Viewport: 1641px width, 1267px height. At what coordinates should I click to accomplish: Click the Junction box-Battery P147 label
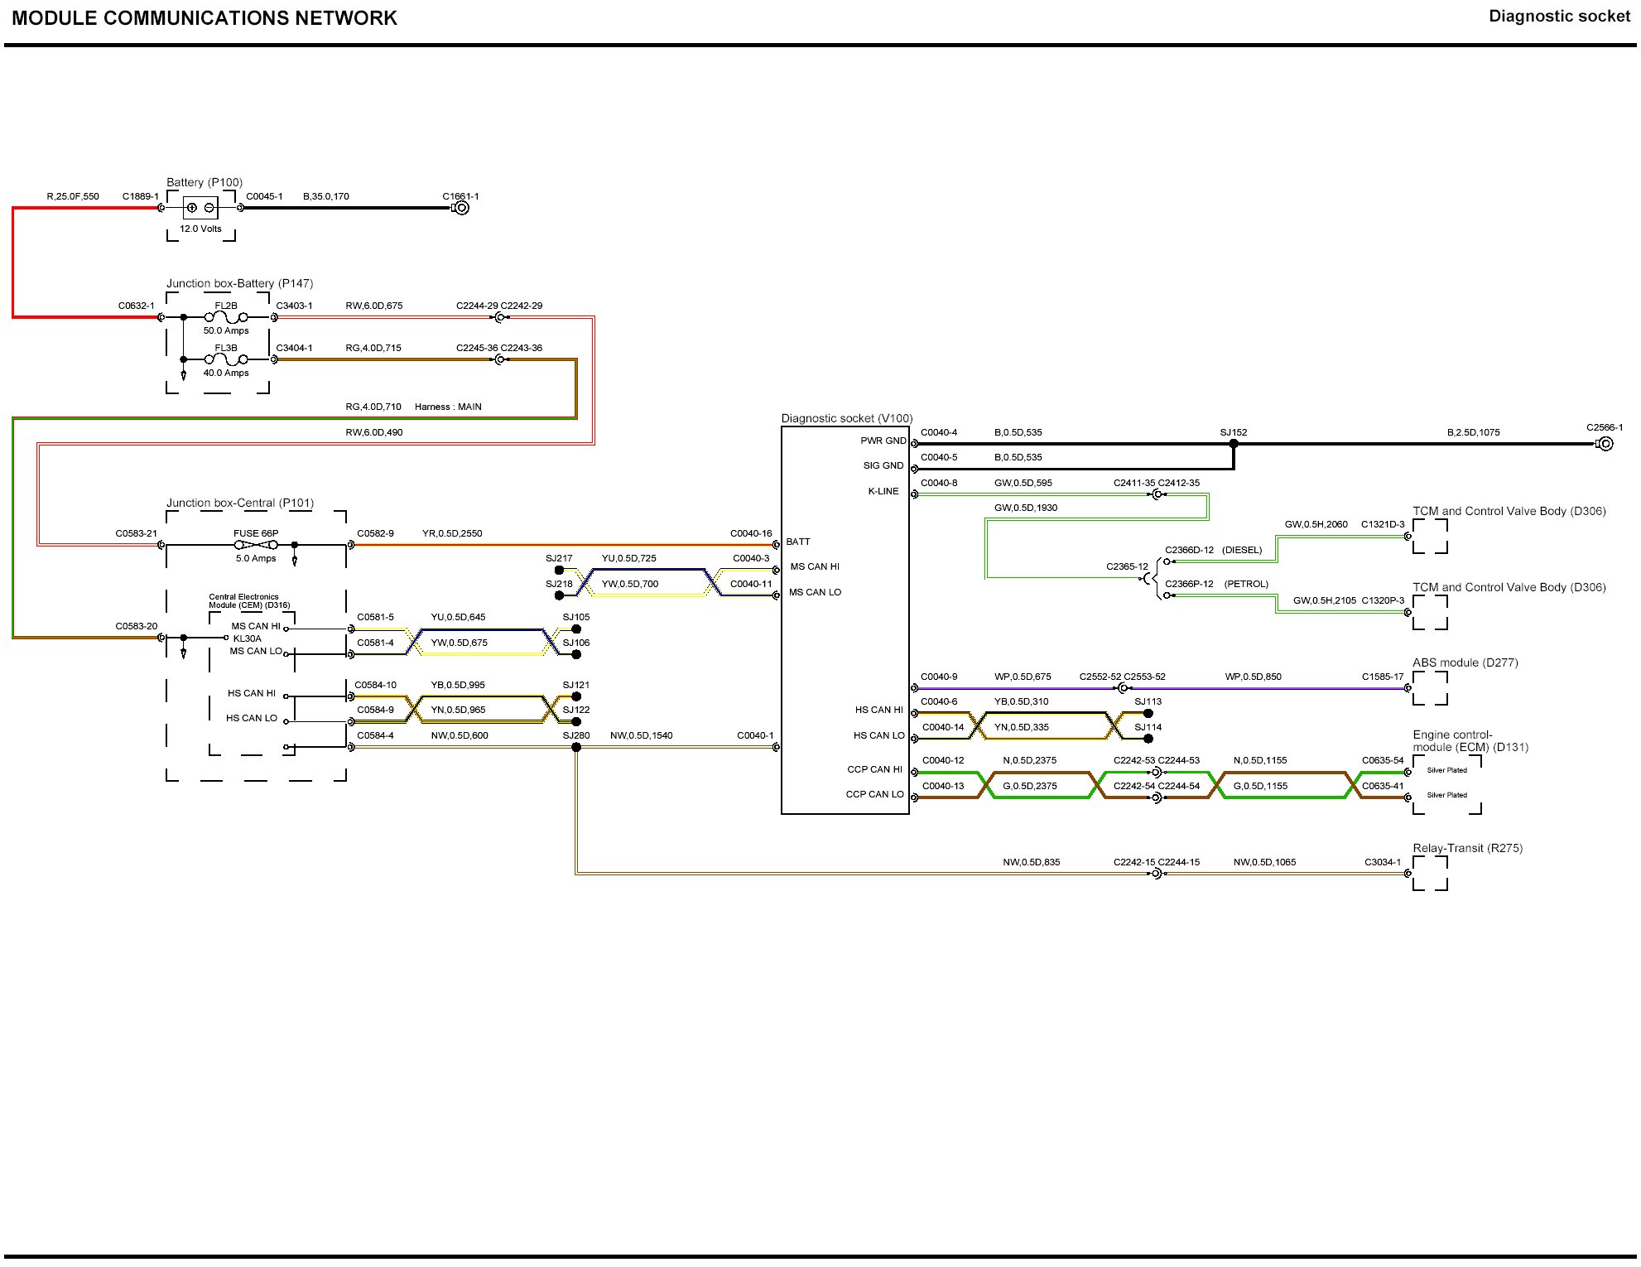coord(239,283)
